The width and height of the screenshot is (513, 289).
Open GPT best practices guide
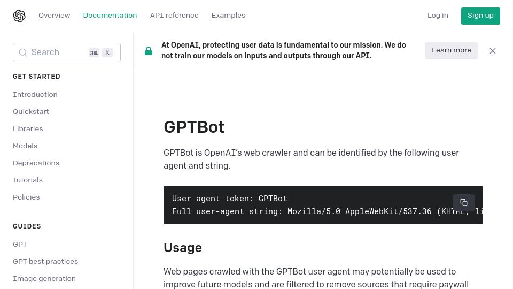(x=45, y=262)
